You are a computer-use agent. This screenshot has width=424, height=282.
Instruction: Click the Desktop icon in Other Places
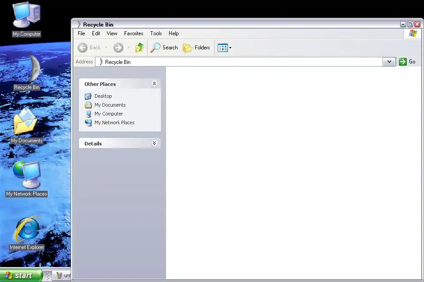[x=88, y=96]
